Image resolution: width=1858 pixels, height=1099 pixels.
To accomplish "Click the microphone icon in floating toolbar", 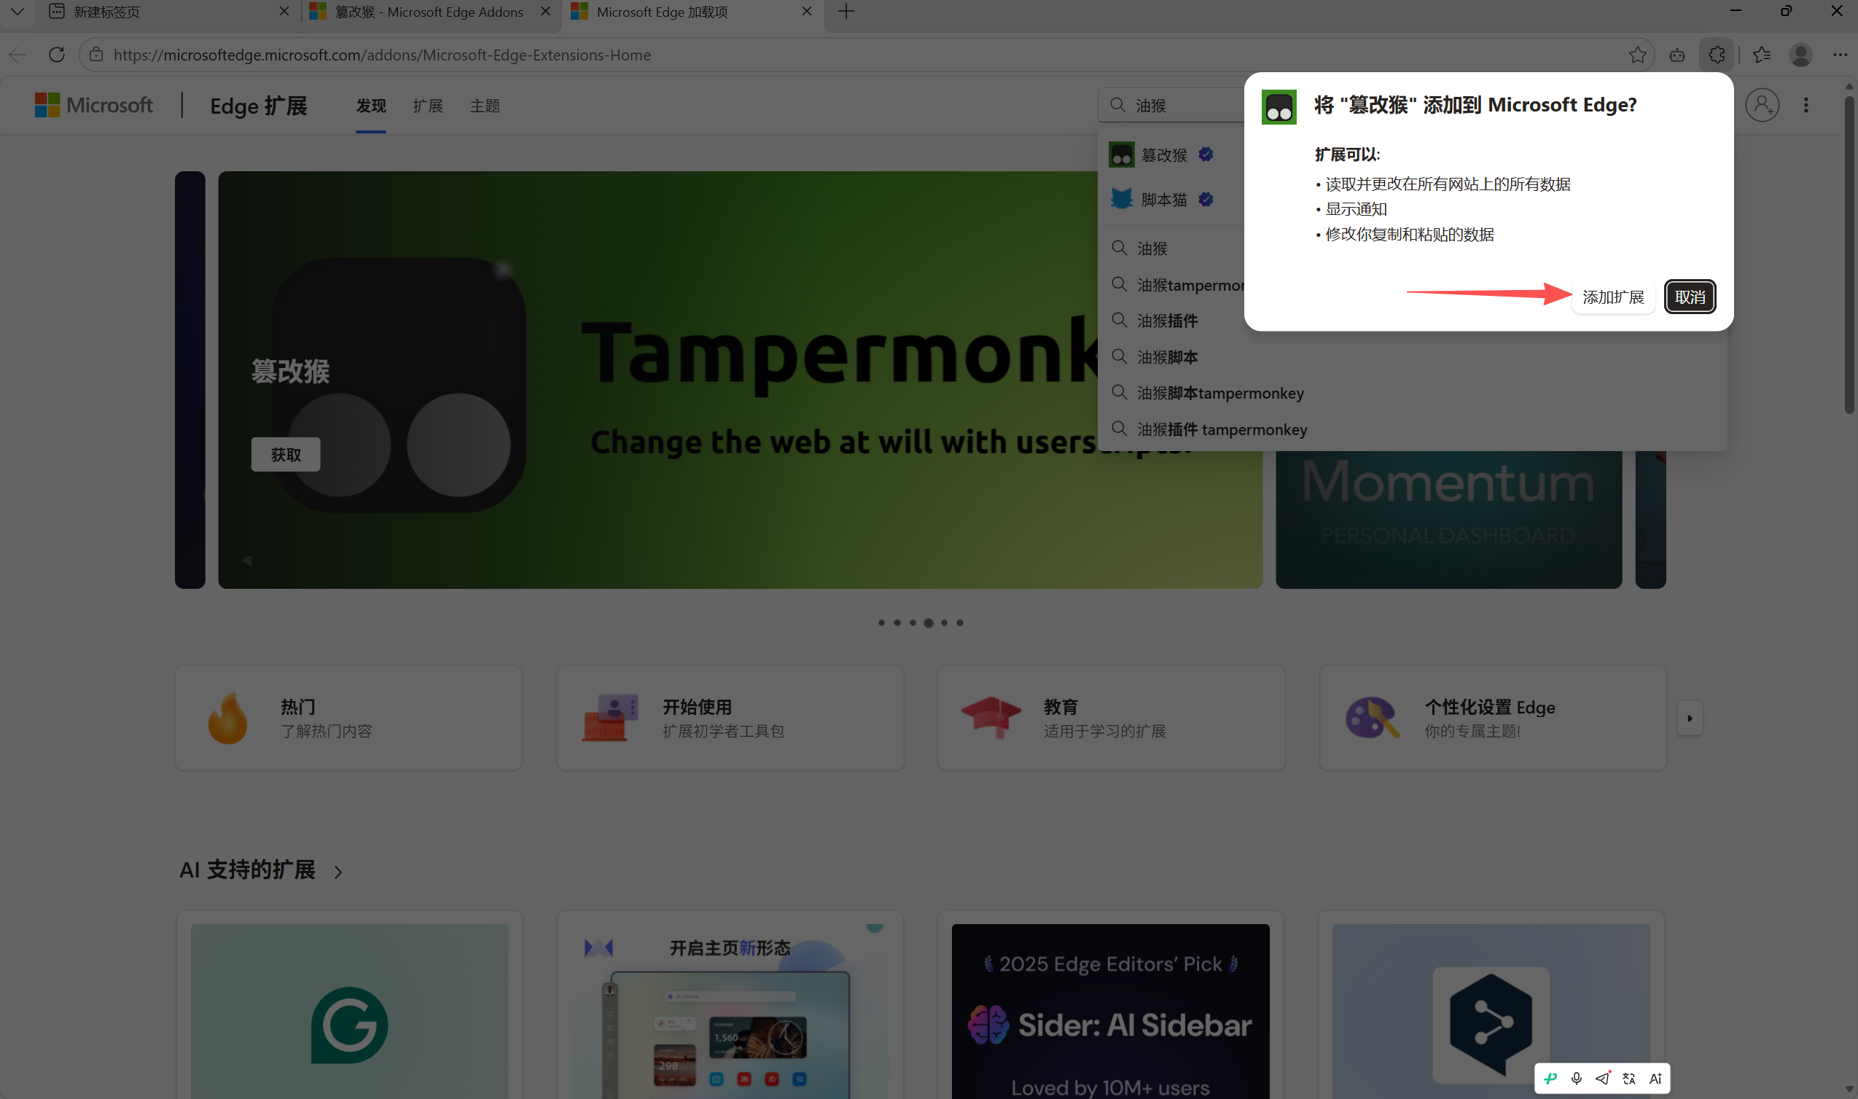I will coord(1577,1079).
